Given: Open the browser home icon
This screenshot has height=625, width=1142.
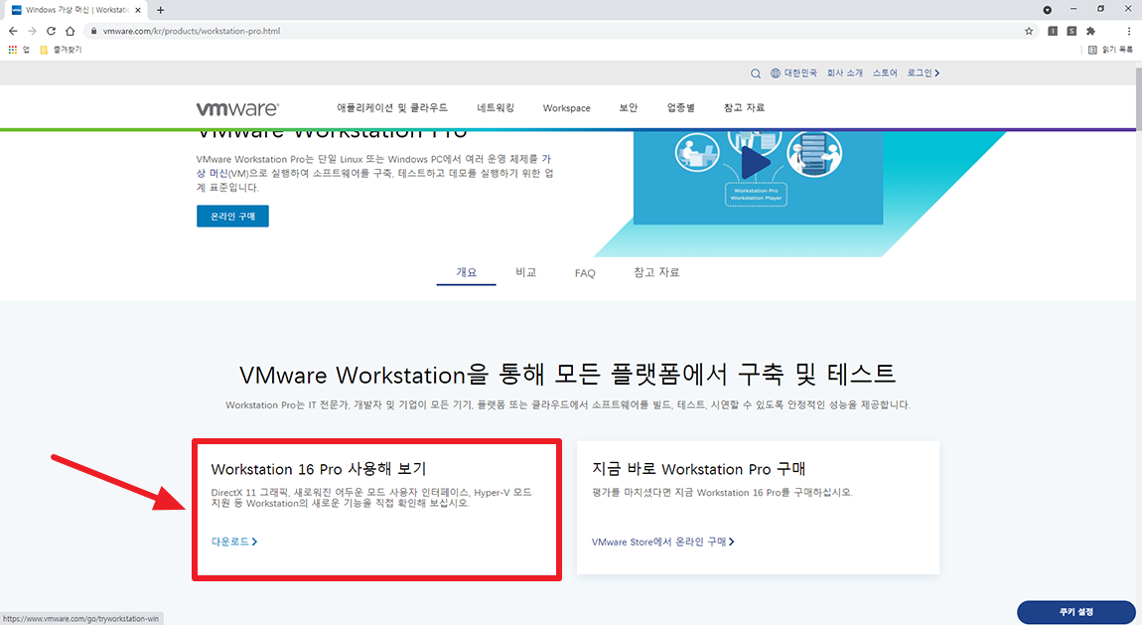Looking at the screenshot, I should [x=70, y=31].
